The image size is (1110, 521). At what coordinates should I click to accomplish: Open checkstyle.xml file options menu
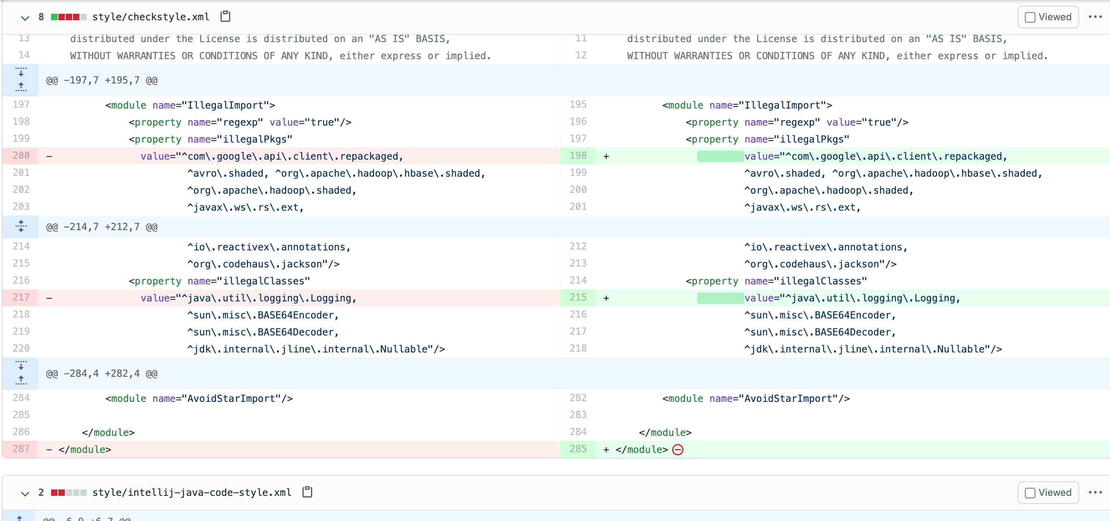point(1095,17)
